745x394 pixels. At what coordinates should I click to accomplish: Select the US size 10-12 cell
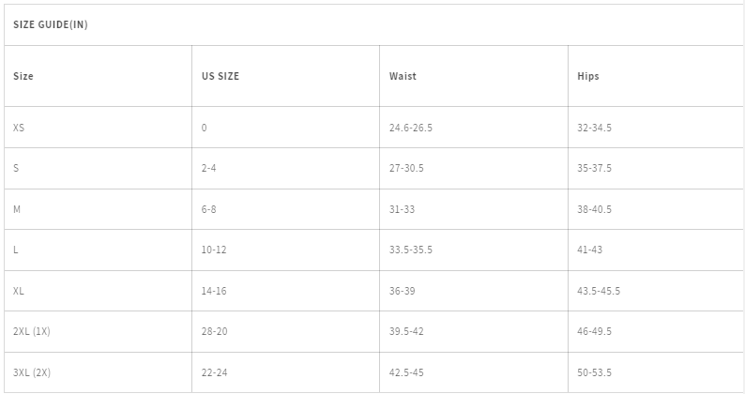[x=214, y=250]
